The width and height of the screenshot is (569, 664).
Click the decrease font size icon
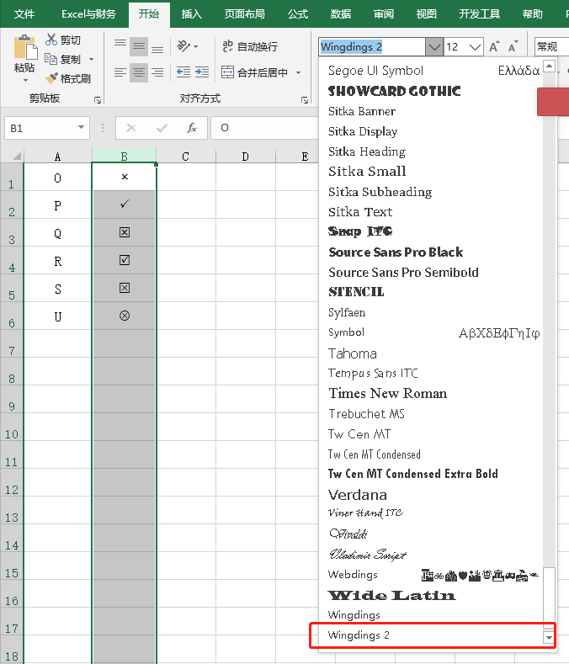coord(513,47)
